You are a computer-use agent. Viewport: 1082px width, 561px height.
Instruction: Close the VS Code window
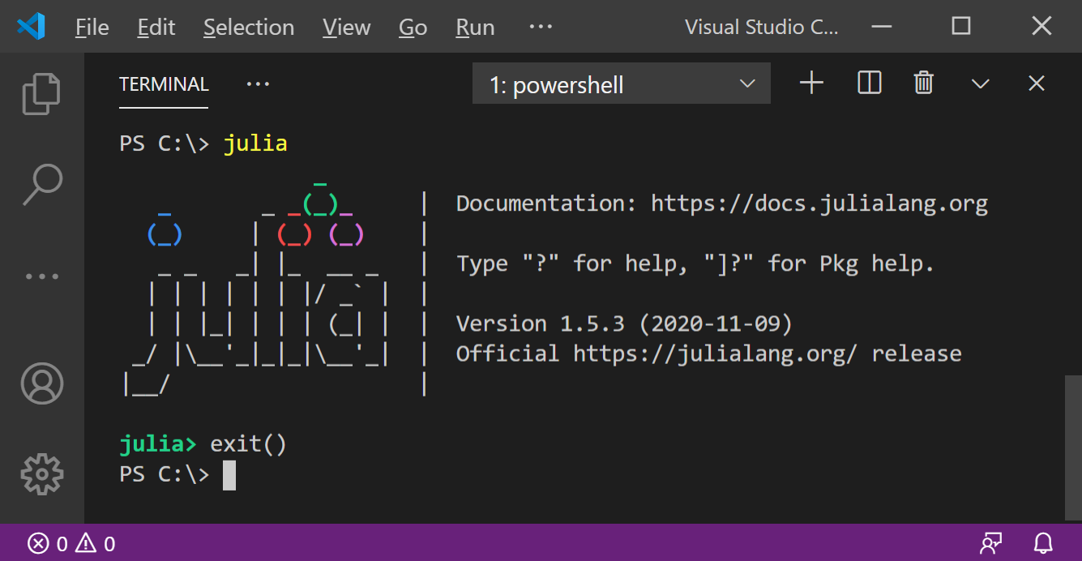pyautogui.click(x=1041, y=27)
